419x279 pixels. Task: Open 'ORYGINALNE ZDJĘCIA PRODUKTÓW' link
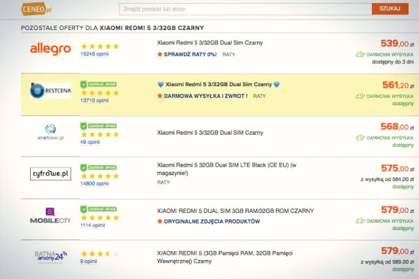tap(211, 222)
